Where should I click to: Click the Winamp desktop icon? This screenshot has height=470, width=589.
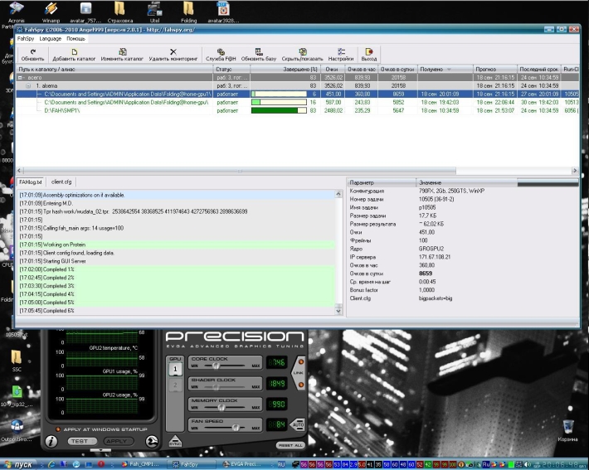coord(51,12)
